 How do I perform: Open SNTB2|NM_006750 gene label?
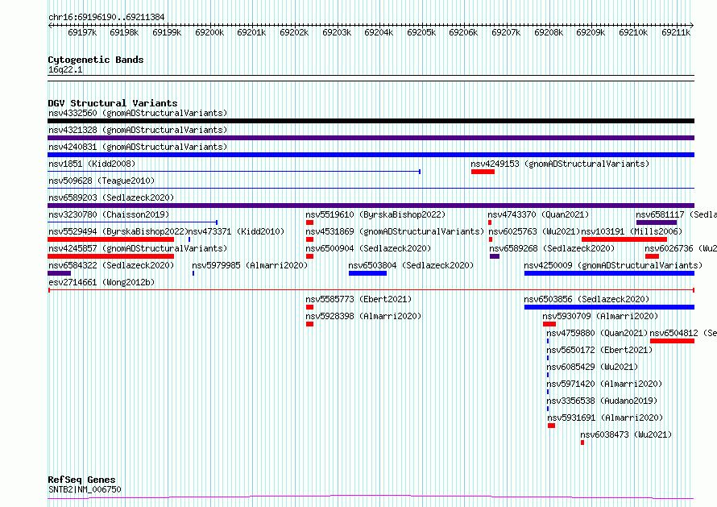pyautogui.click(x=85, y=489)
